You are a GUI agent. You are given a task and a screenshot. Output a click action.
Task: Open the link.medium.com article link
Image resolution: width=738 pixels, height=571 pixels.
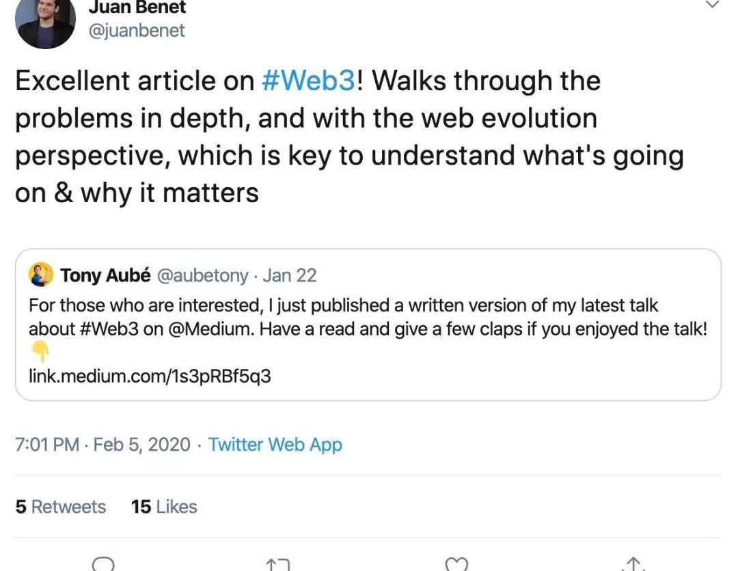pos(150,376)
